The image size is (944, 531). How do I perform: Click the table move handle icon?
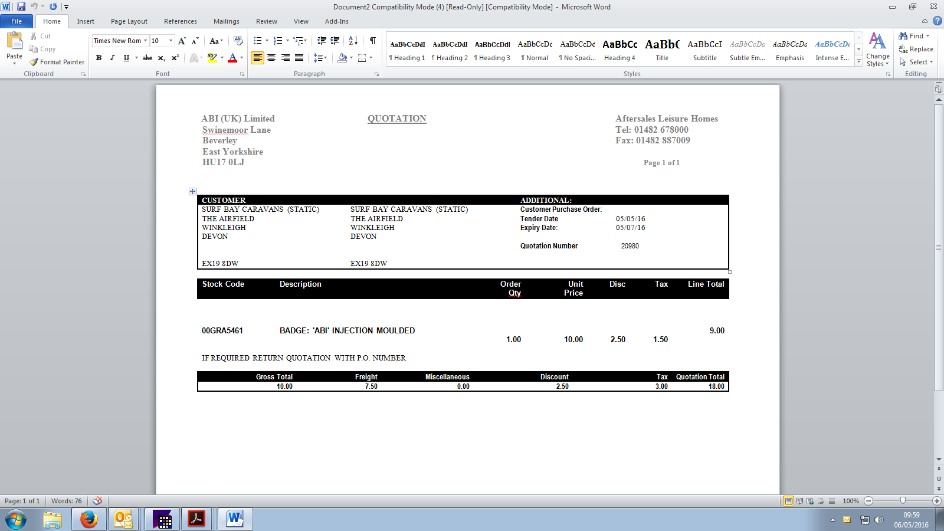[192, 192]
